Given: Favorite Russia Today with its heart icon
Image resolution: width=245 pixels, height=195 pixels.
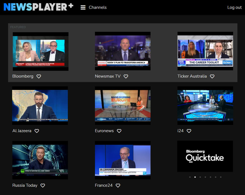Looking at the screenshot, I should point(43,186).
